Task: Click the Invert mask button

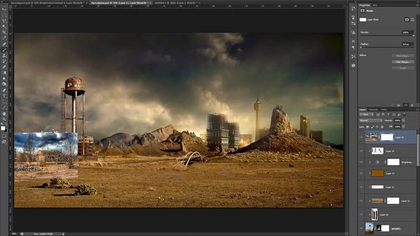Action: click(402, 68)
